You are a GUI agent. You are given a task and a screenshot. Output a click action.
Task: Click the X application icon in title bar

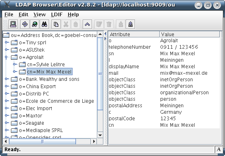(7, 4)
